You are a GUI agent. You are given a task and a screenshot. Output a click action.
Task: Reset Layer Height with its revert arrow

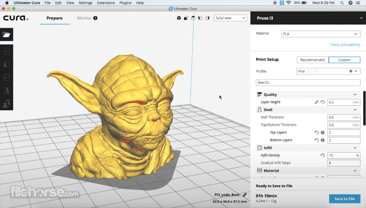[322, 102]
